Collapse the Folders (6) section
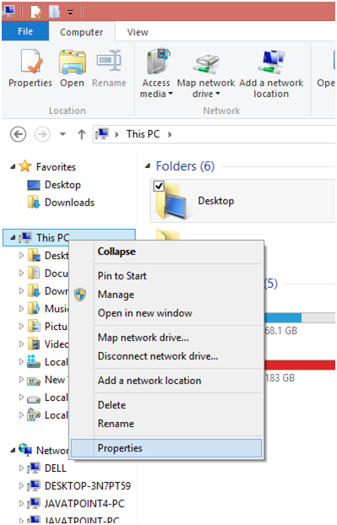337x525 pixels. pos(148,165)
